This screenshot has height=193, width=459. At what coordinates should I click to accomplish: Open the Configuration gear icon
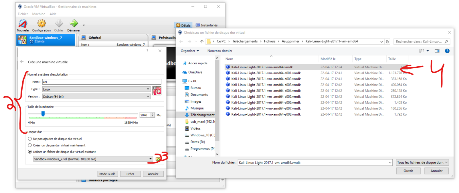coord(41,23)
